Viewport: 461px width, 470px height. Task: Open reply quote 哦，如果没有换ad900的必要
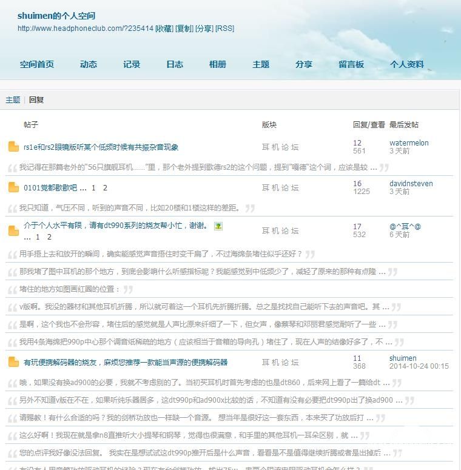coord(204,383)
